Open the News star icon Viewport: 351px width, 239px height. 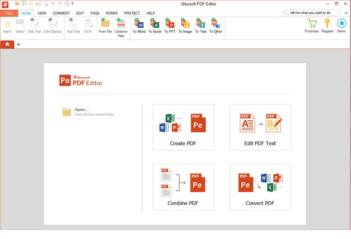click(341, 26)
